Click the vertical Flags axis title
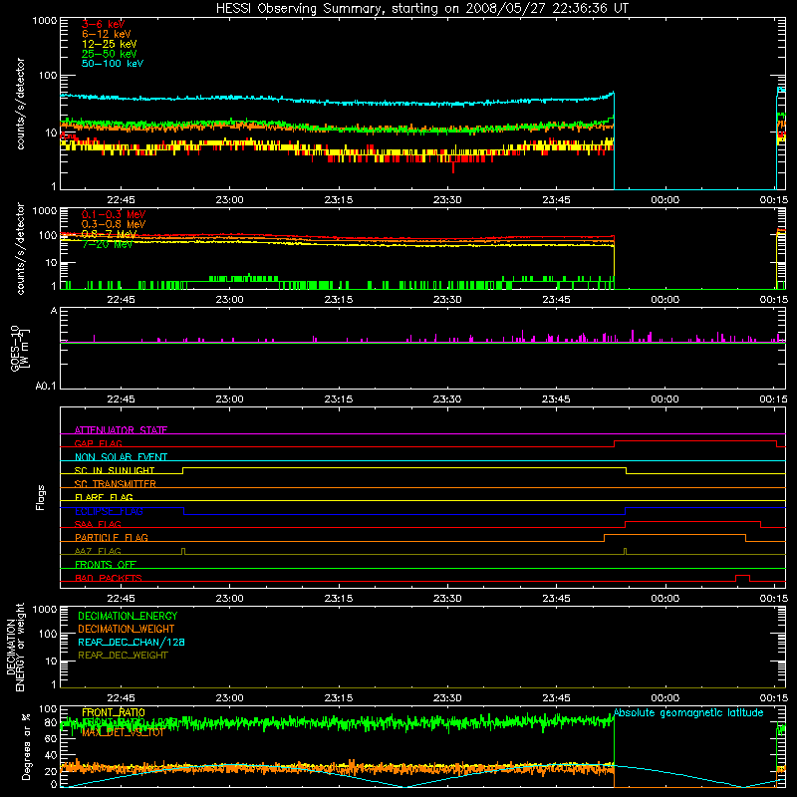Viewport: 797px width, 797px height. point(41,497)
